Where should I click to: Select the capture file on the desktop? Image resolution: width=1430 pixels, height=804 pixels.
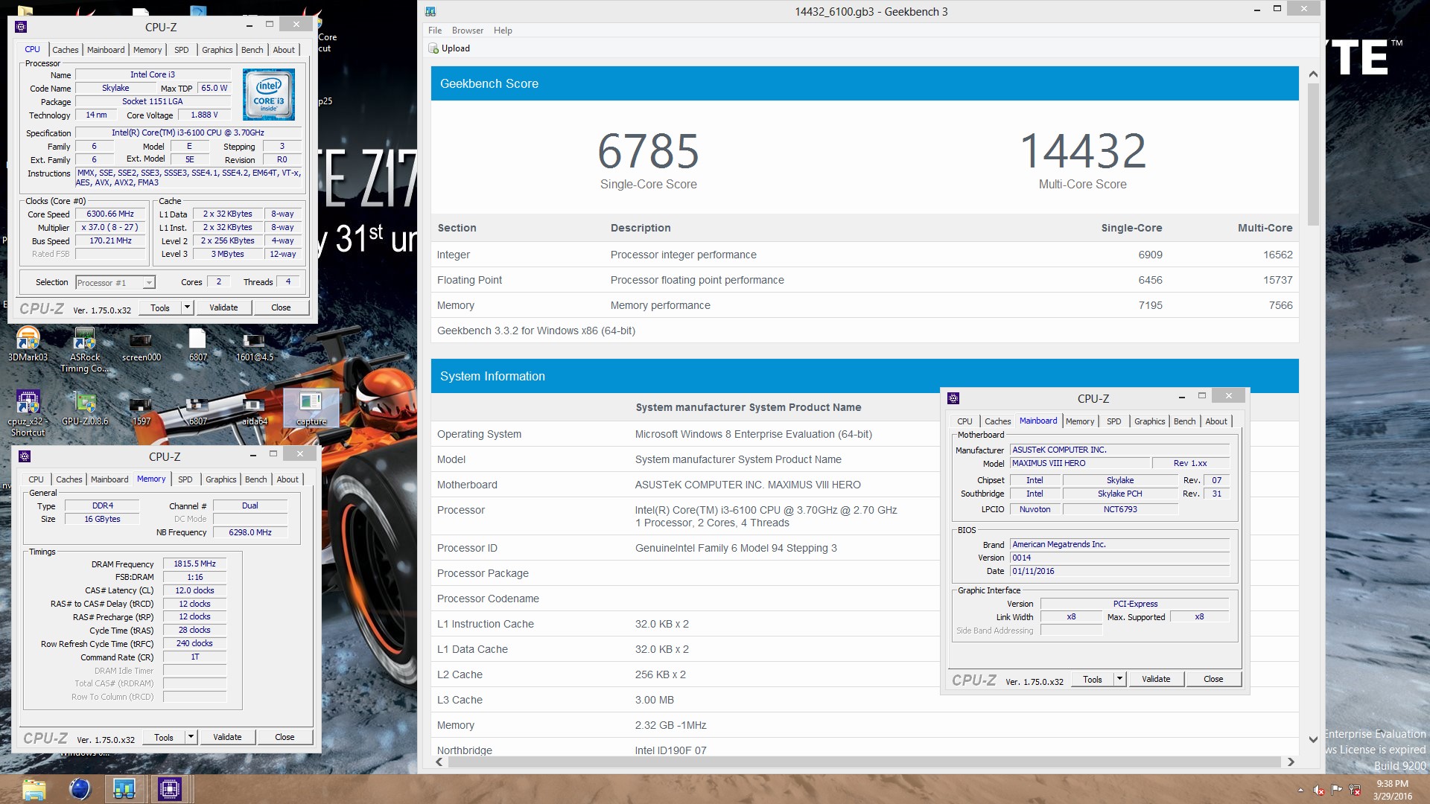311,408
